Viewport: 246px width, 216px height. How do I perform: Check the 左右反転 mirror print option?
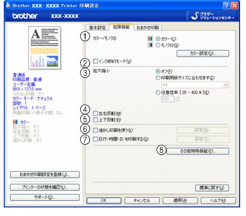point(95,113)
